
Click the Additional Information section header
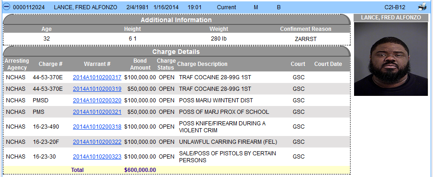[176, 20]
